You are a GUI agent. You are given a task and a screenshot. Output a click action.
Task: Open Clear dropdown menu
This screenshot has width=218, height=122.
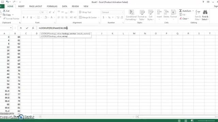click(x=184, y=19)
